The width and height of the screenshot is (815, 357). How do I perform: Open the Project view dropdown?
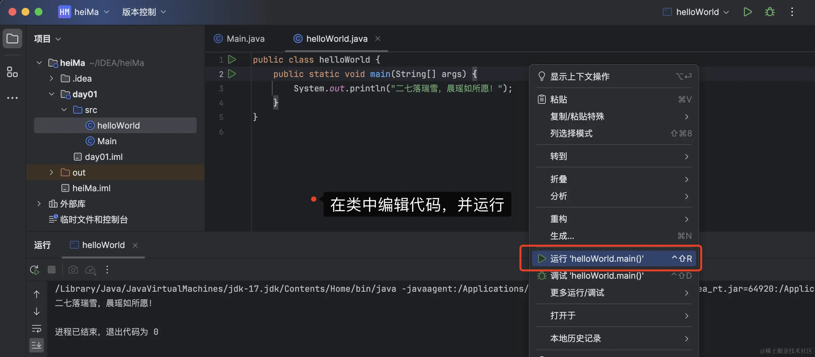[47, 39]
